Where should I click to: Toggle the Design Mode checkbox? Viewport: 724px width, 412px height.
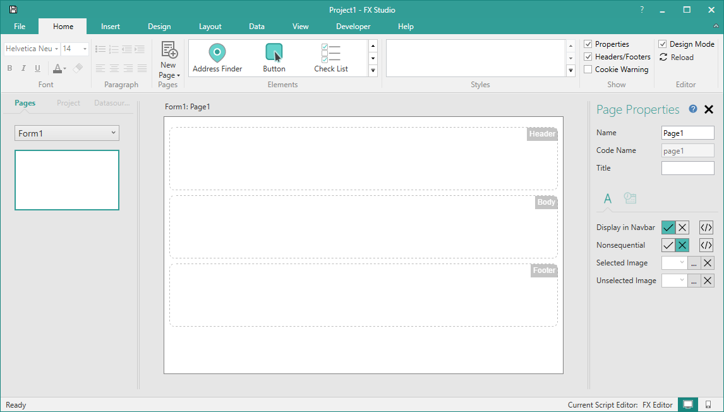pyautogui.click(x=663, y=44)
